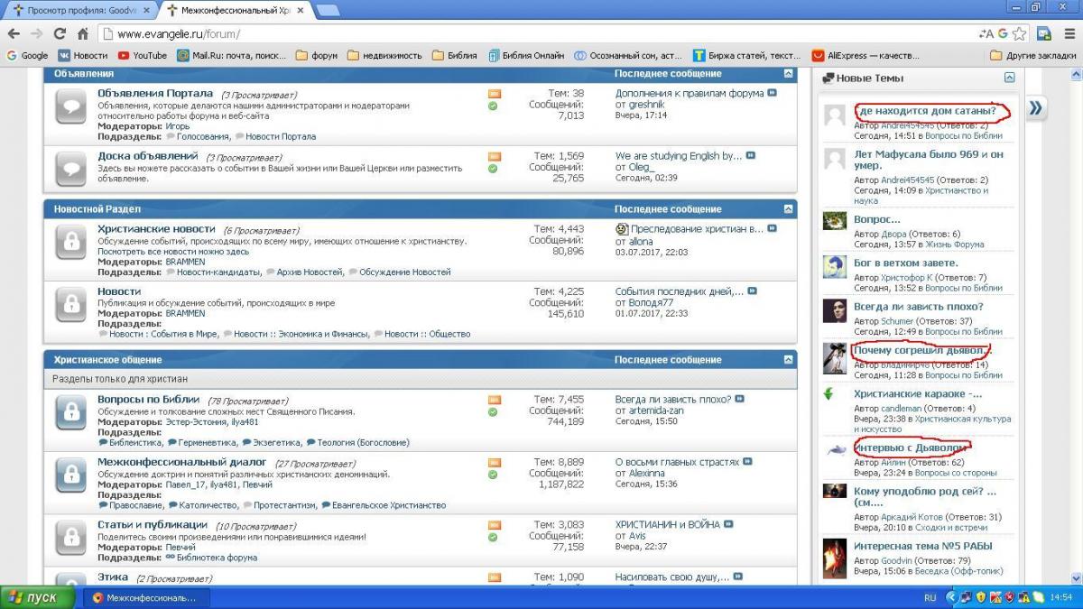Collapse the Новостной Раздел category
Image resolution: width=1083 pixels, height=609 pixels.
(789, 209)
